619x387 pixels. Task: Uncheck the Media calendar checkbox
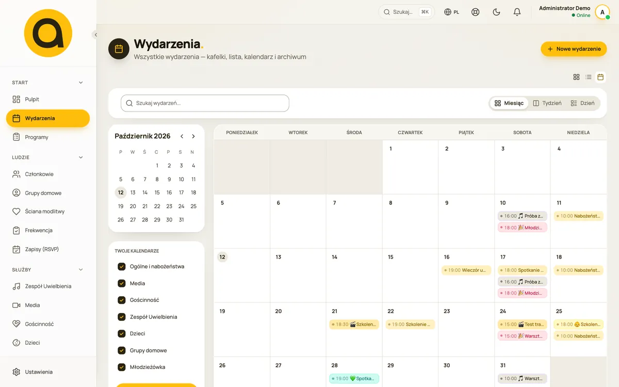coord(122,283)
